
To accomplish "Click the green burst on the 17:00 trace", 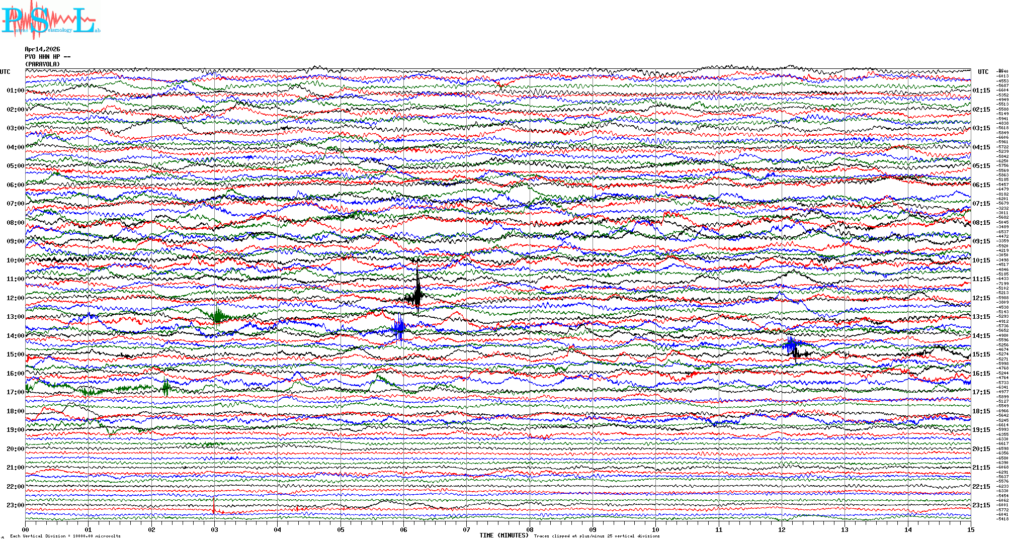I will (x=166, y=387).
